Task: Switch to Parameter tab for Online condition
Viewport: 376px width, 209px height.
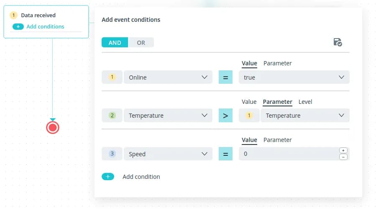Action: coord(277,63)
